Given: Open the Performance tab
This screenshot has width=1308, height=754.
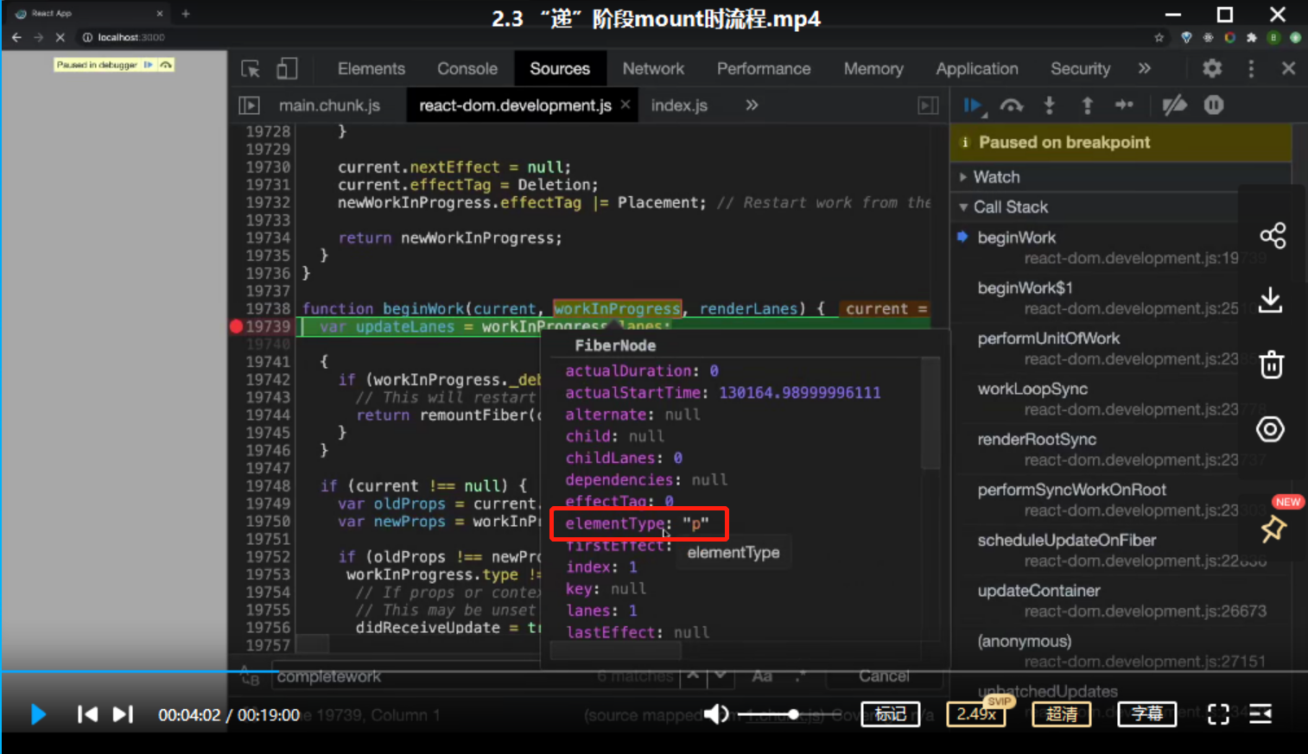Looking at the screenshot, I should pyautogui.click(x=764, y=69).
